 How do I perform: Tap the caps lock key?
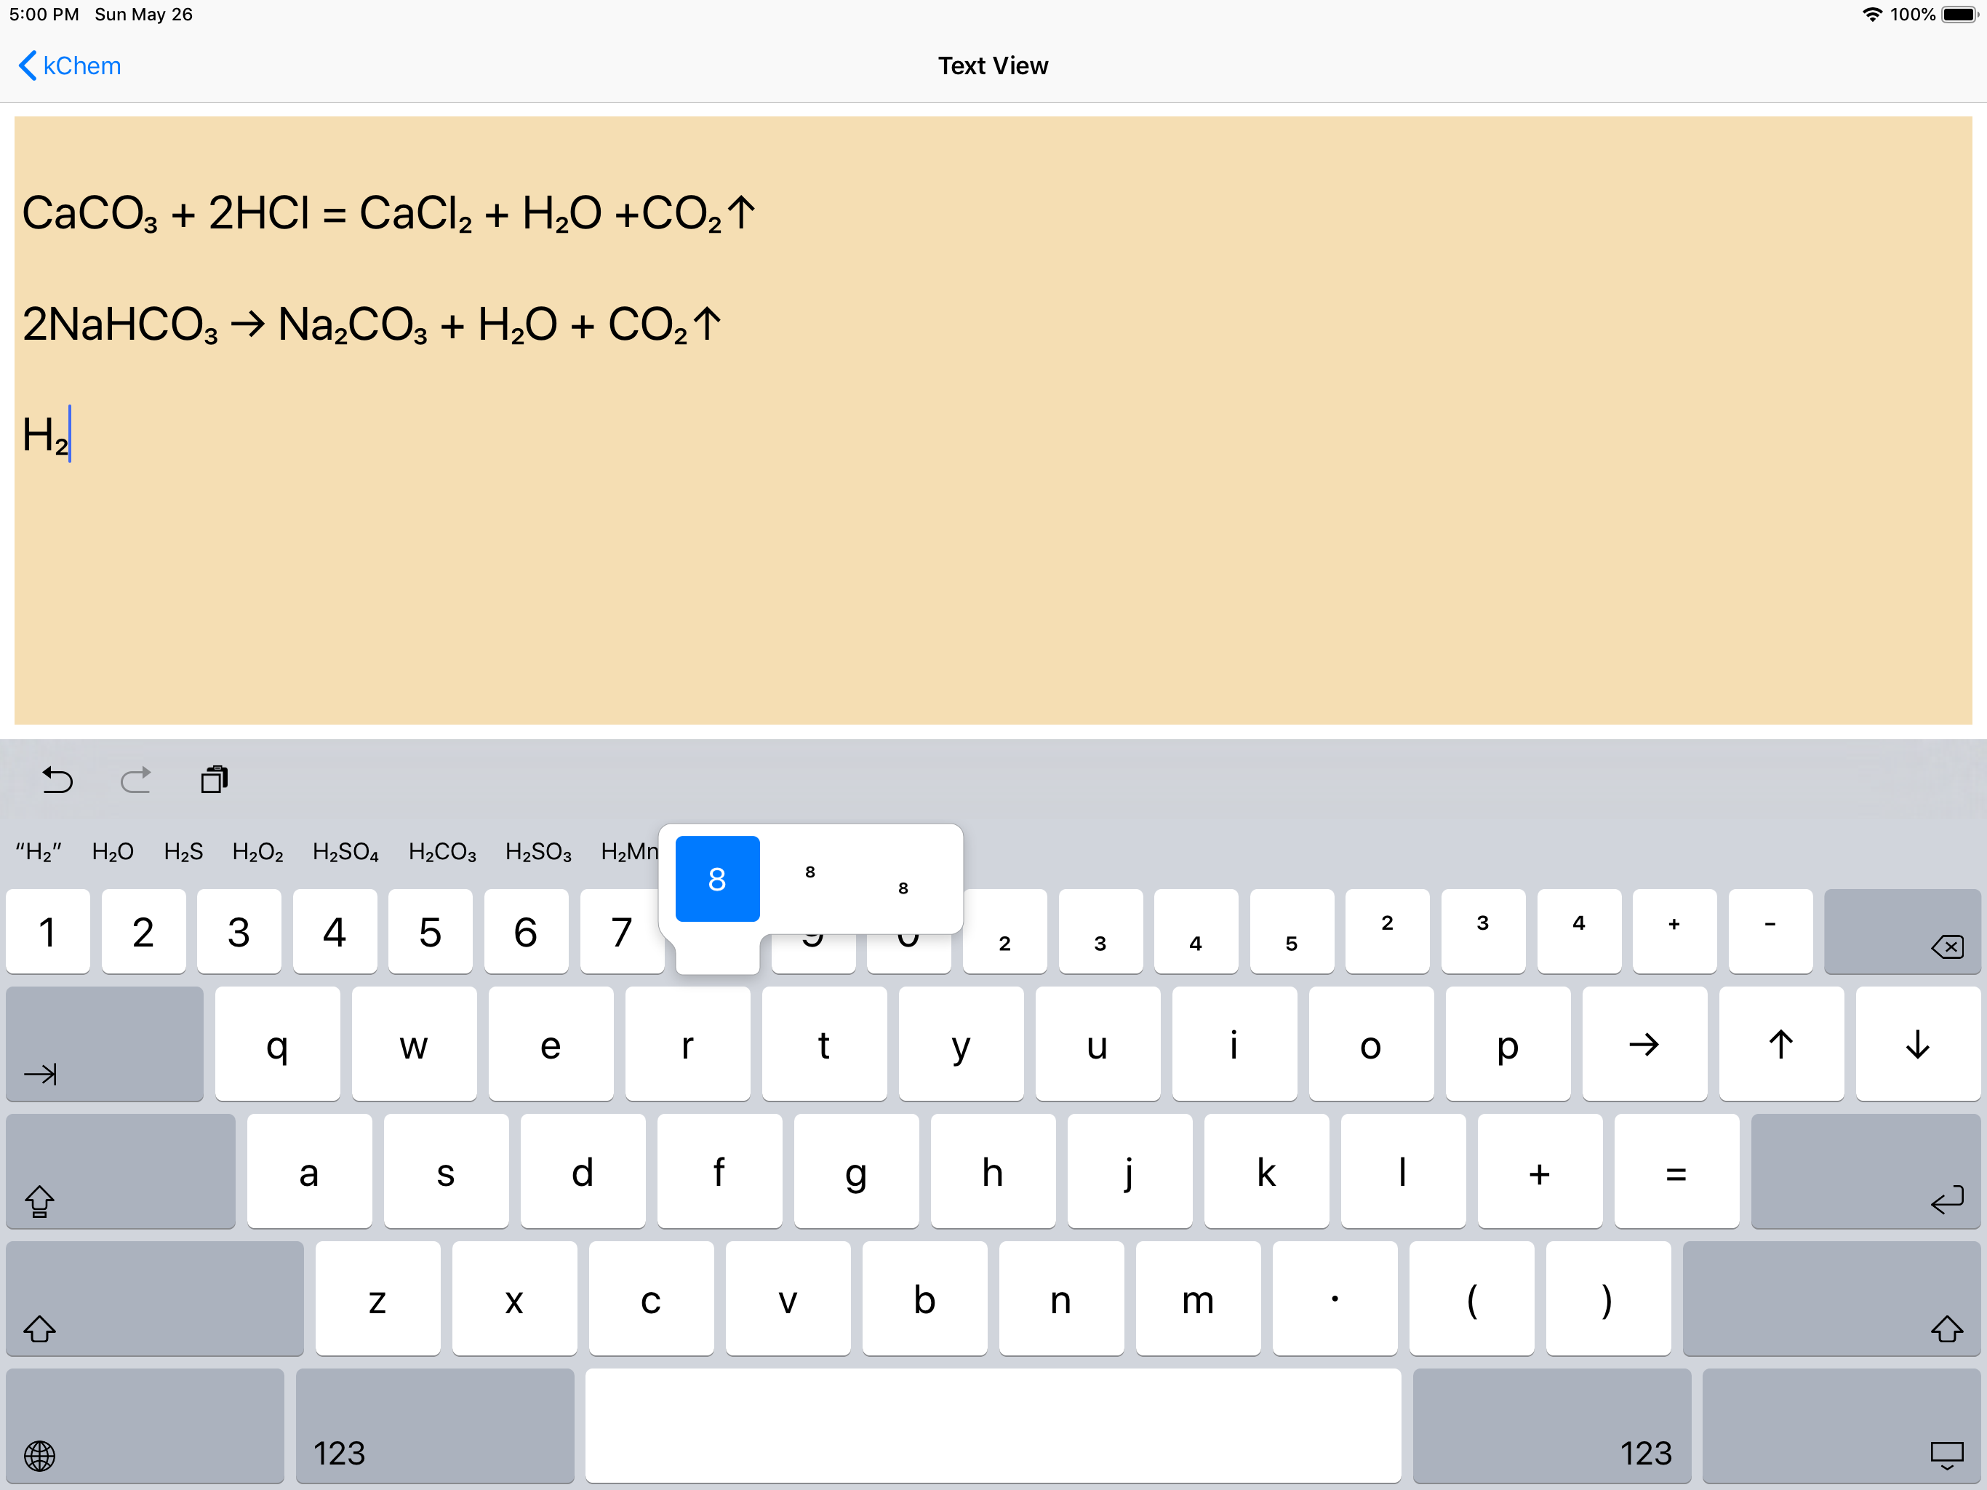click(121, 1172)
